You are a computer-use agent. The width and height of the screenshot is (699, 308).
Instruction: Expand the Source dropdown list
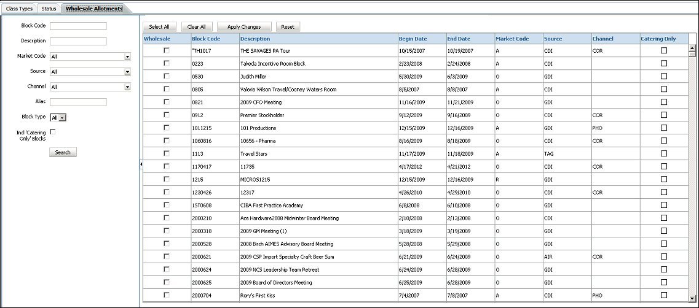[127, 72]
